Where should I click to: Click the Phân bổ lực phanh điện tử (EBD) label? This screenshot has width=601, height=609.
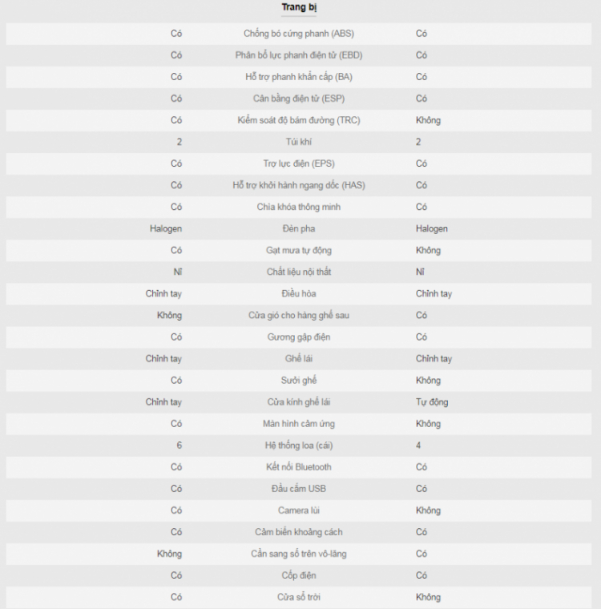tap(299, 55)
